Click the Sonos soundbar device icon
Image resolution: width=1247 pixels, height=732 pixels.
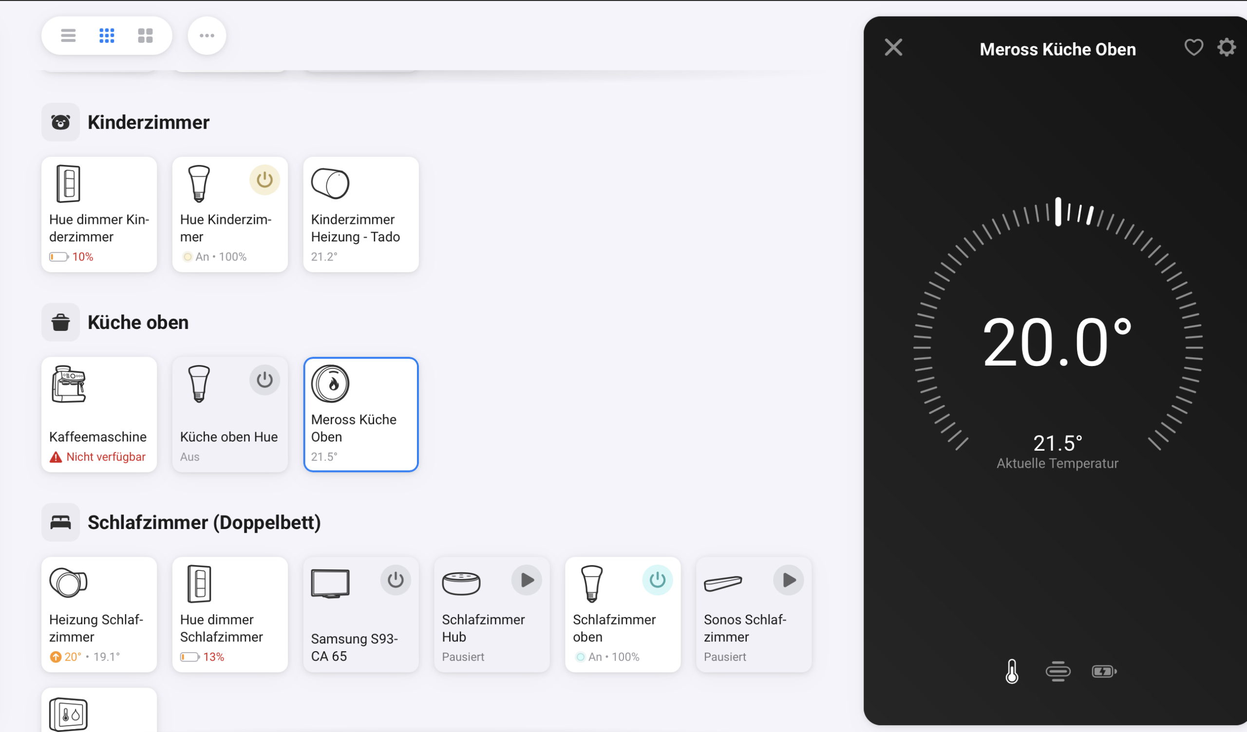tap(723, 584)
